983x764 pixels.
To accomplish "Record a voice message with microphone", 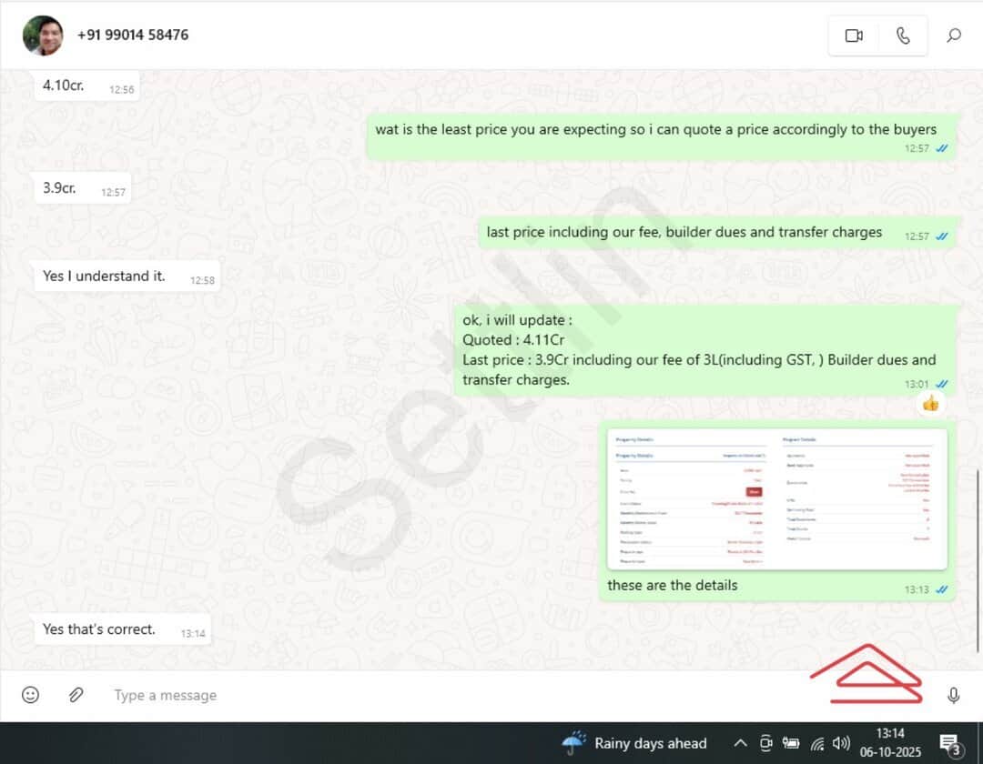I will (953, 696).
